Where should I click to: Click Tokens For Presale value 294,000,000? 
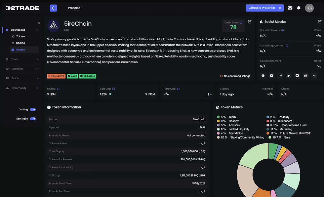tap(193, 159)
